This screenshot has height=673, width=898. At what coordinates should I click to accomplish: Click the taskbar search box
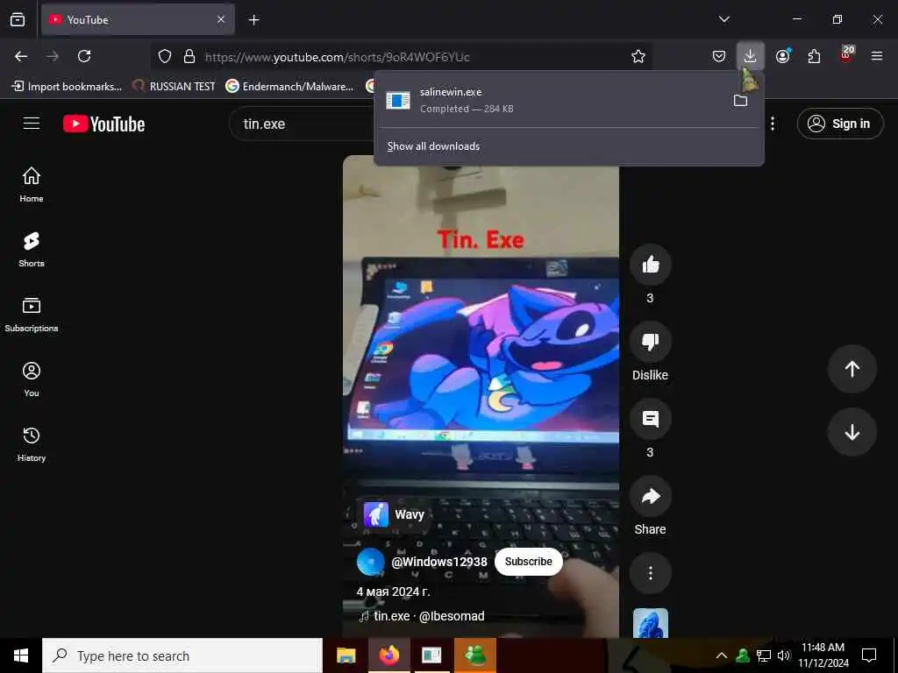tap(182, 655)
